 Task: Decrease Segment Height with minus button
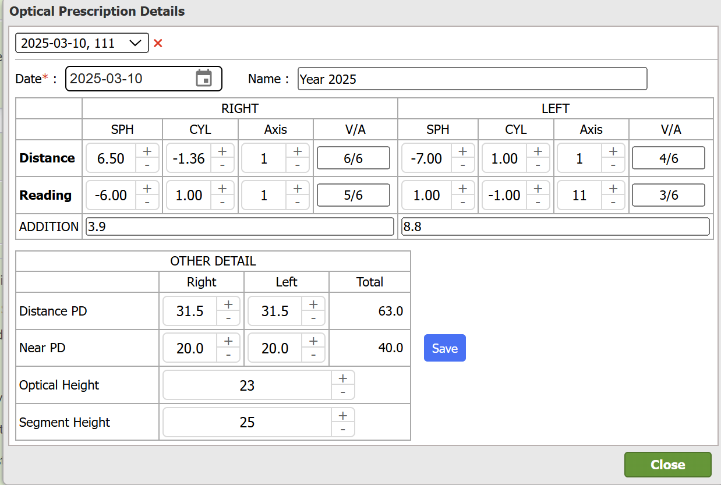(x=342, y=430)
